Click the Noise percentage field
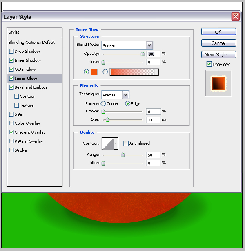The height and width of the screenshot is (251, 245). pyautogui.click(x=154, y=62)
